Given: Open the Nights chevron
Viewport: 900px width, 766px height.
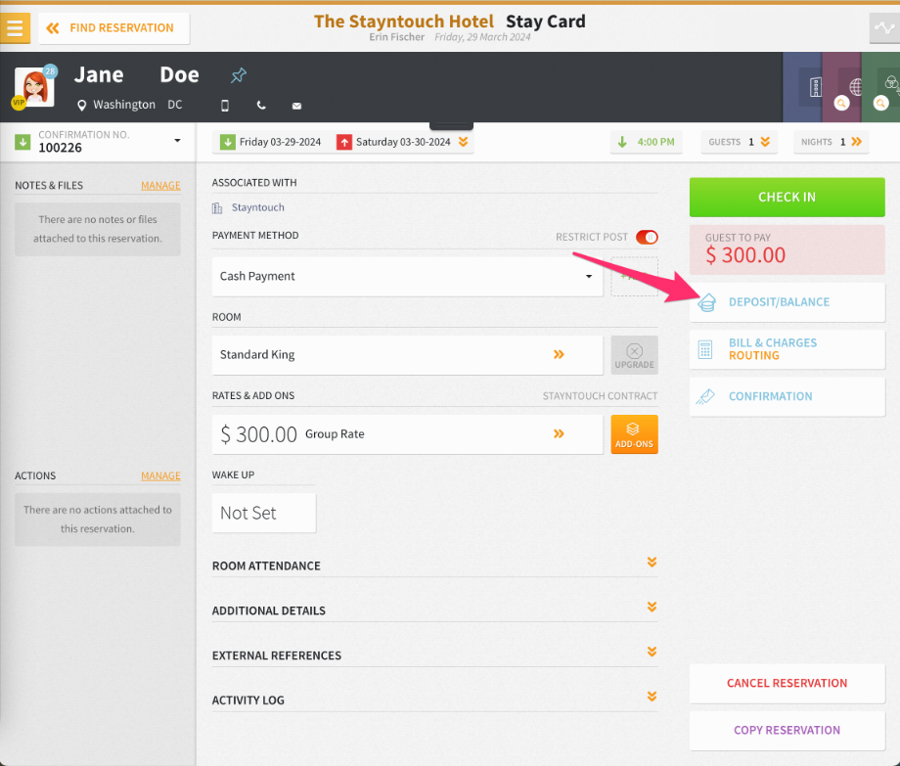Looking at the screenshot, I should 856,142.
